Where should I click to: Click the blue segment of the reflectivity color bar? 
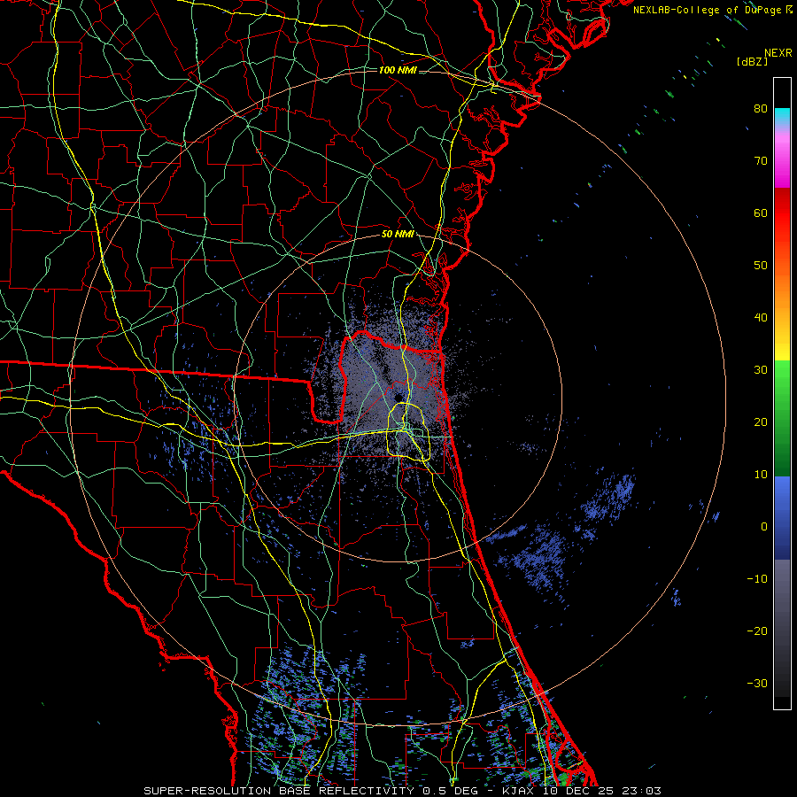point(782,518)
